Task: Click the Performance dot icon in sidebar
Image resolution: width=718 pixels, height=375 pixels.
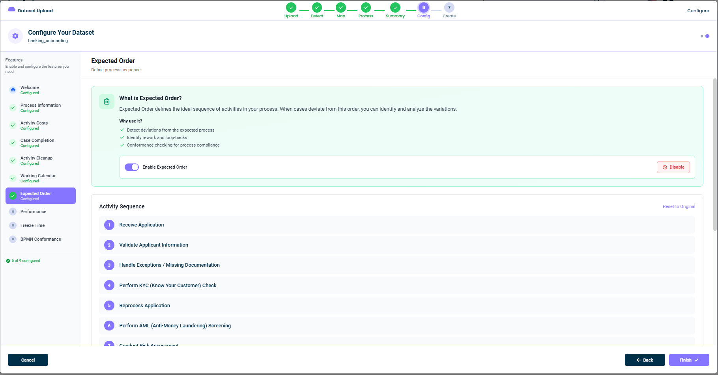Action: click(13, 212)
